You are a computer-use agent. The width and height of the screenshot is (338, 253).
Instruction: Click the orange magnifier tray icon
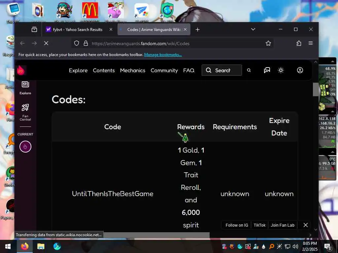point(272,246)
